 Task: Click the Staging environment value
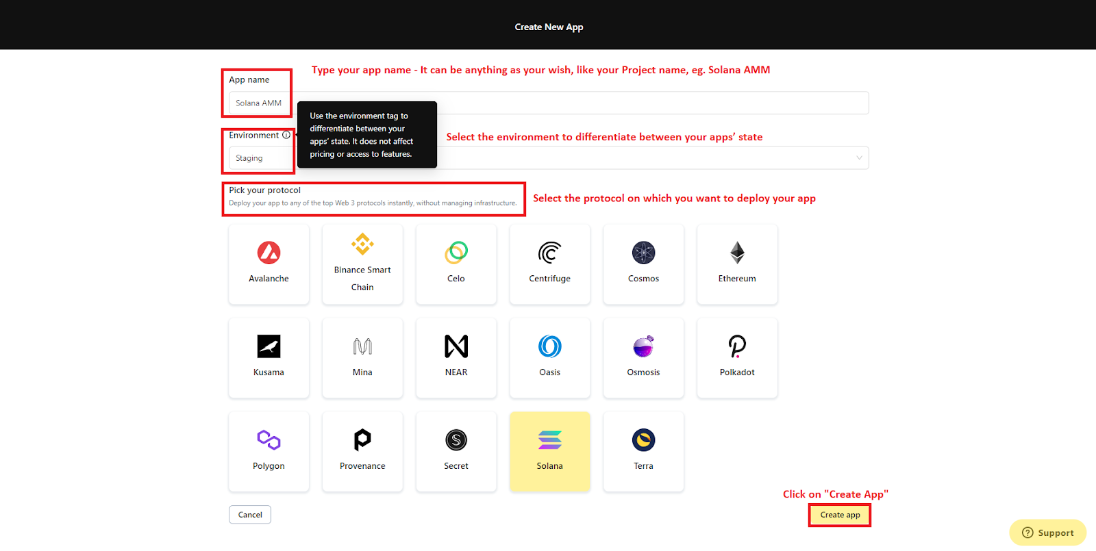click(x=249, y=158)
